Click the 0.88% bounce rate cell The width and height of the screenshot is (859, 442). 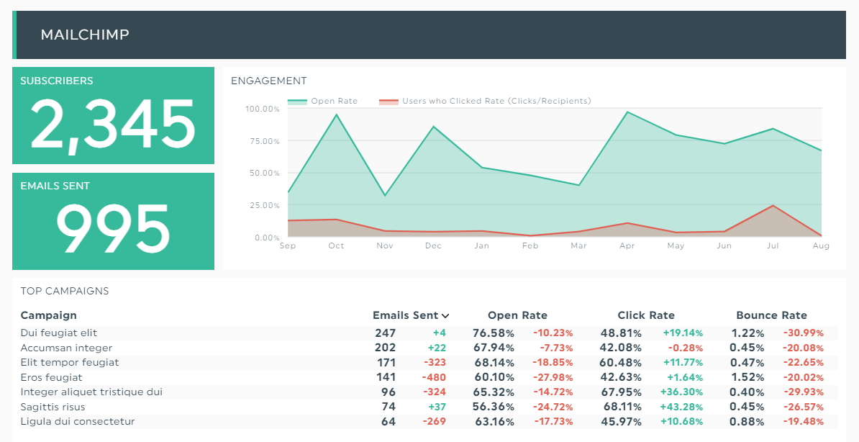click(x=747, y=422)
